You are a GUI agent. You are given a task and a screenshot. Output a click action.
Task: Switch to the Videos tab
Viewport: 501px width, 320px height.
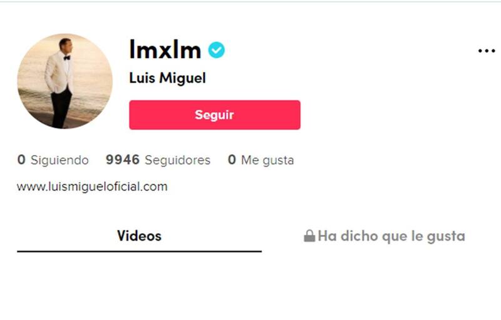click(x=139, y=236)
